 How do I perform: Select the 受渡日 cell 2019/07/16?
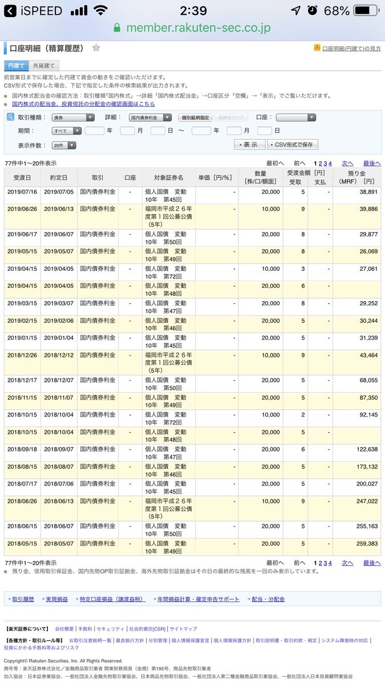click(22, 192)
